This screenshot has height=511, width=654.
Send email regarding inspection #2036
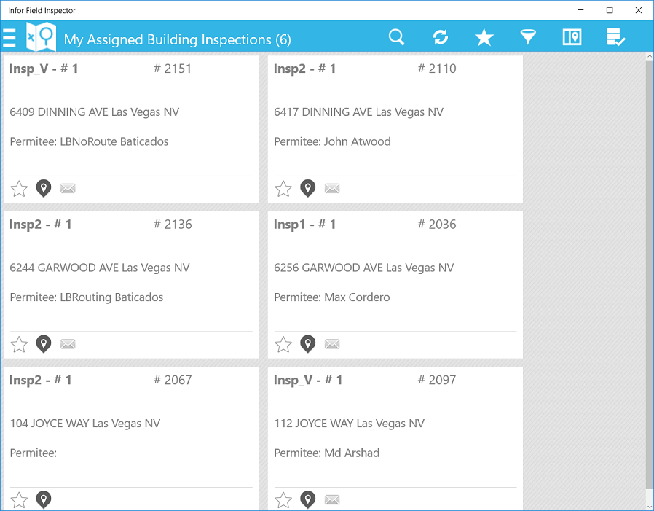click(332, 343)
